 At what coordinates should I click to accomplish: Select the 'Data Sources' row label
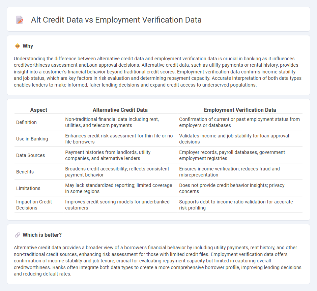coord(31,155)
